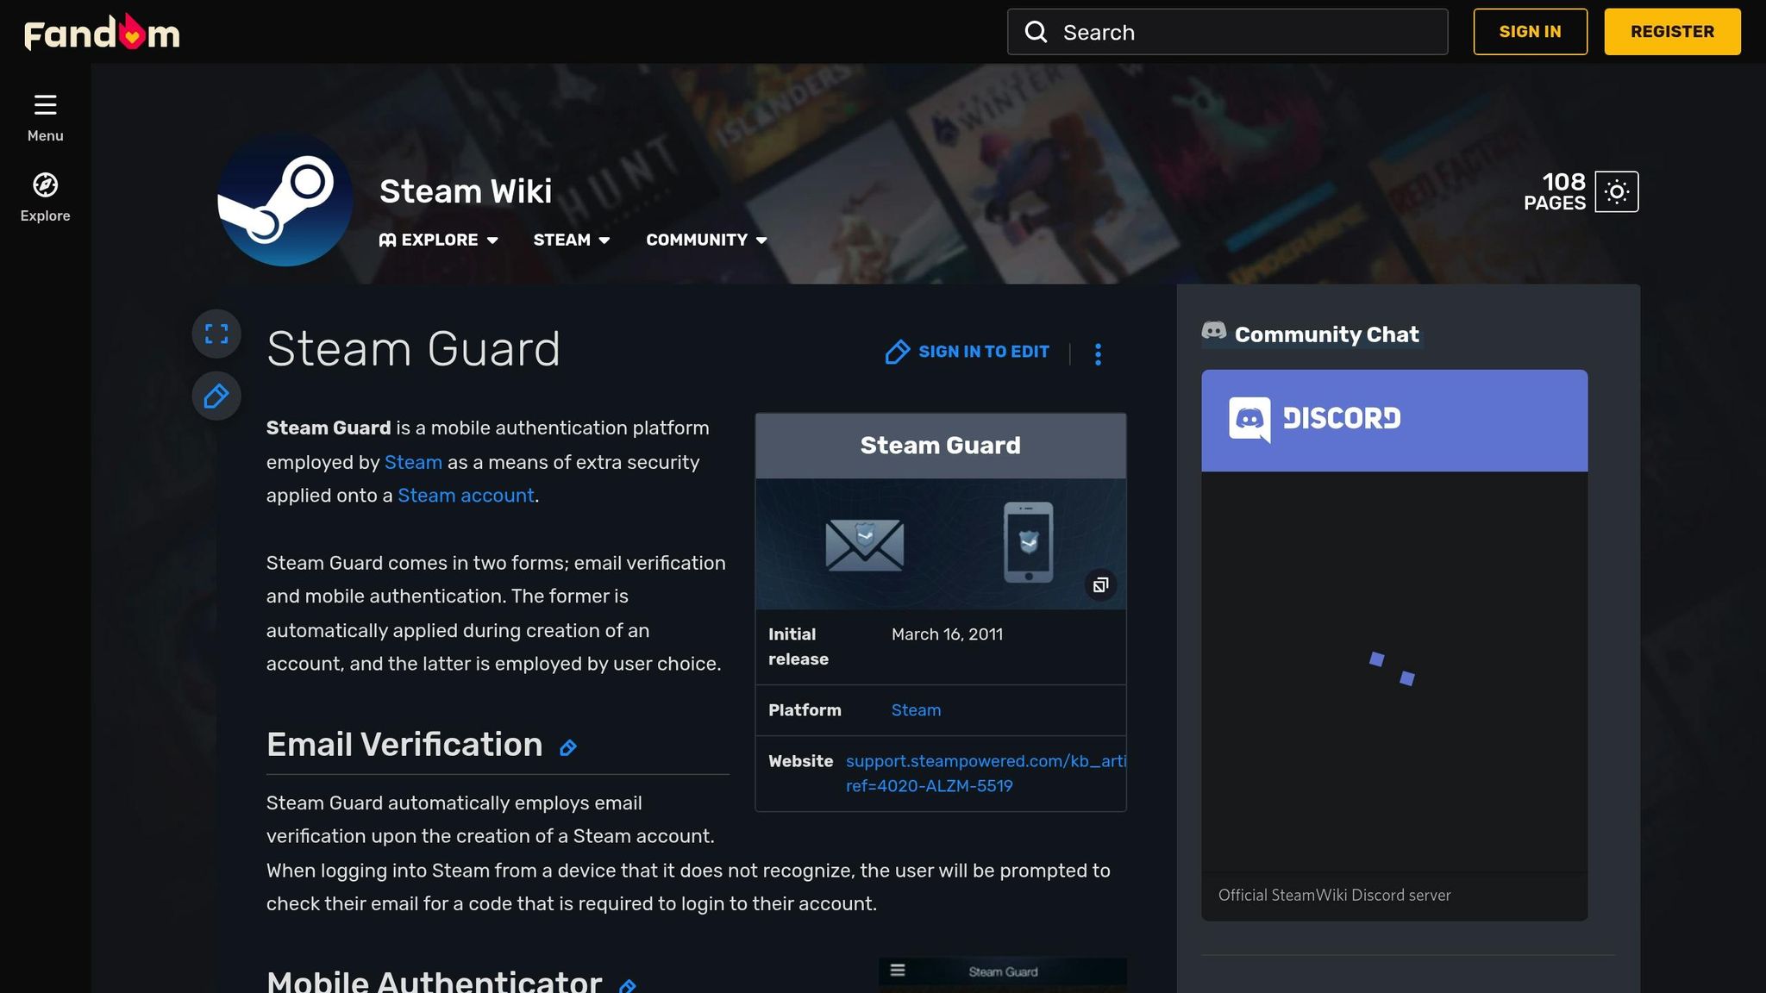The width and height of the screenshot is (1766, 993).
Task: Copy the Steam Guard infobox image
Action: pyautogui.click(x=1100, y=584)
